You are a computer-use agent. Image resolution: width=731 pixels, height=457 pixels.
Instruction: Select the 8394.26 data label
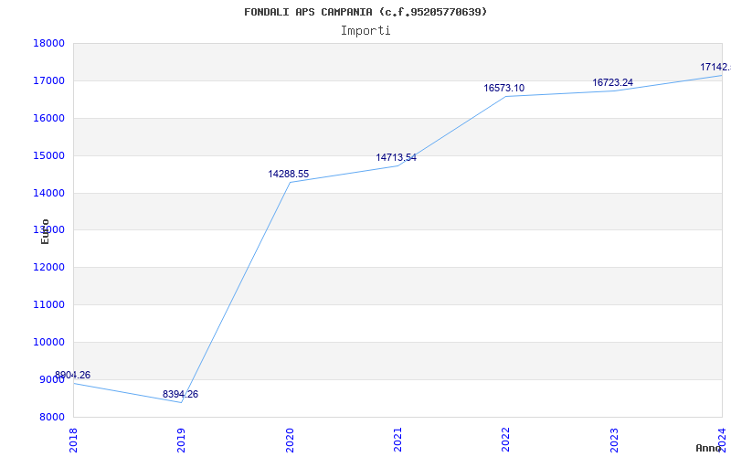(x=180, y=394)
